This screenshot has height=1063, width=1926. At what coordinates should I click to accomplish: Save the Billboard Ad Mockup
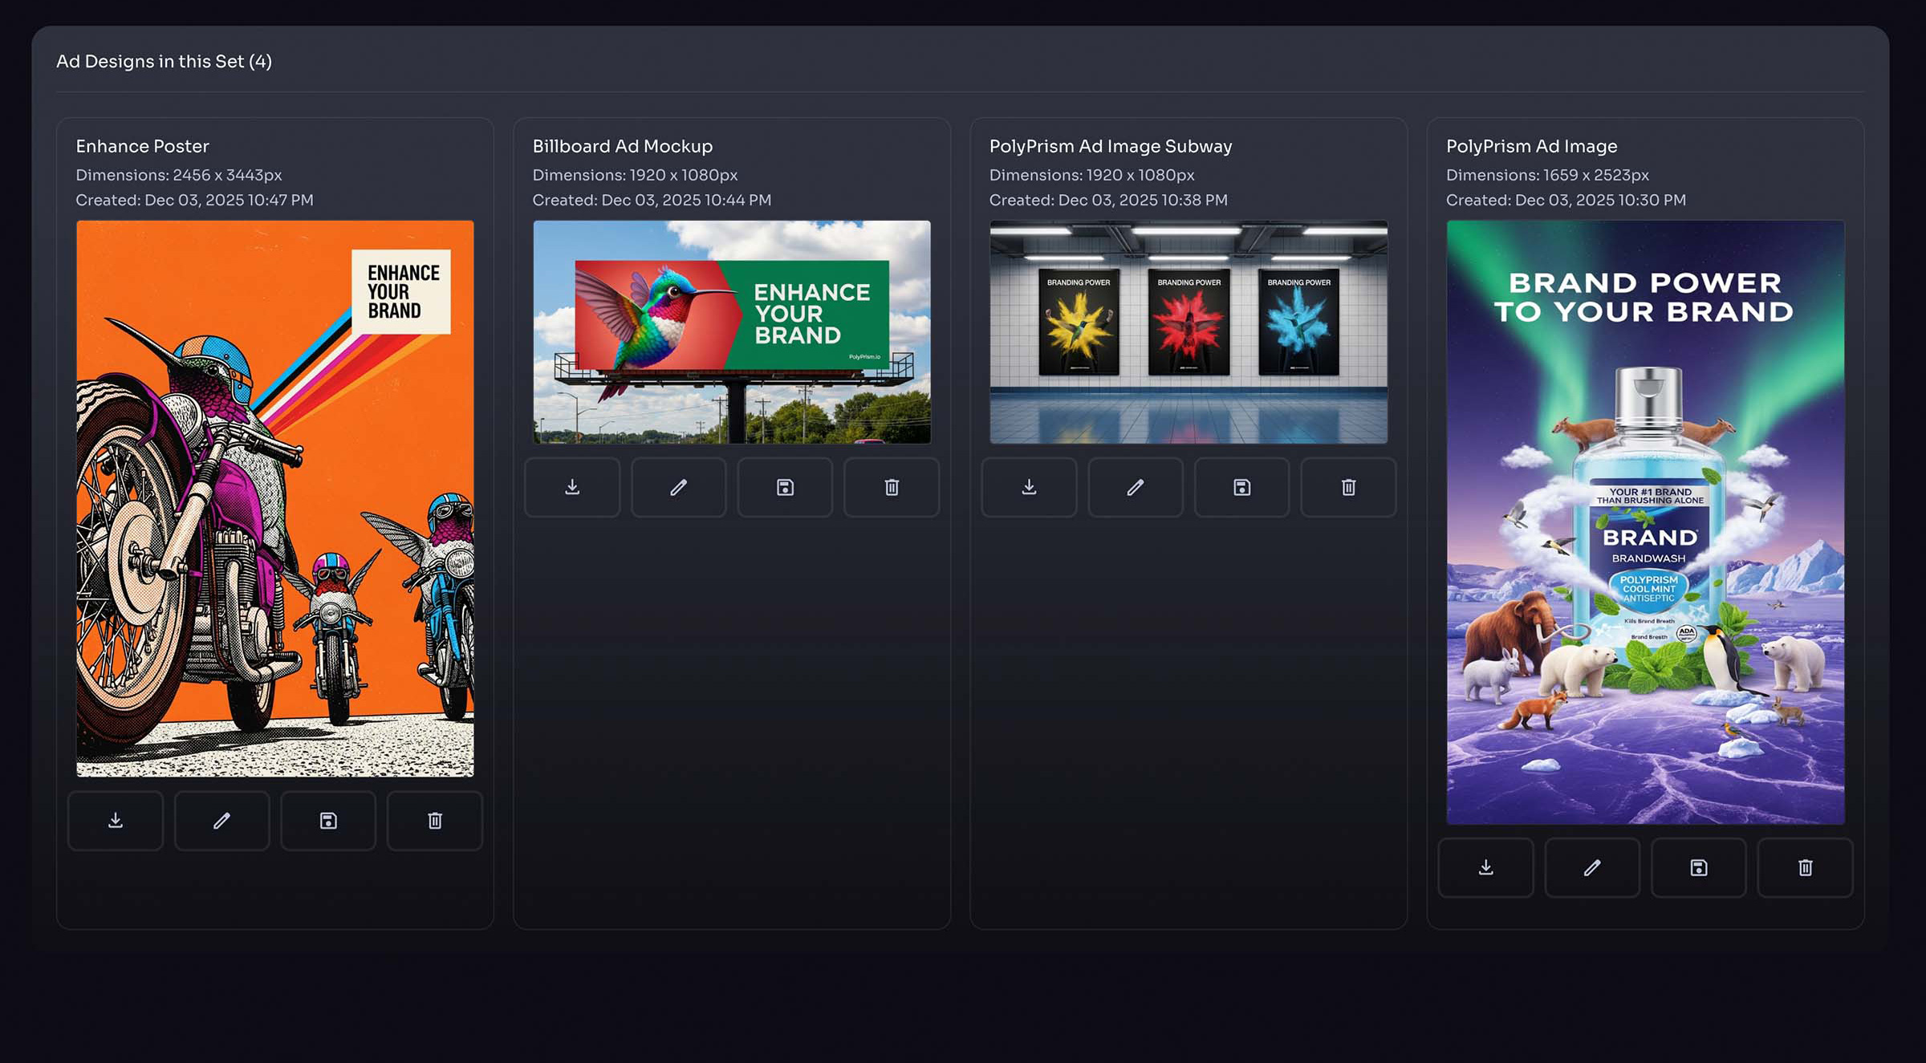tap(785, 487)
